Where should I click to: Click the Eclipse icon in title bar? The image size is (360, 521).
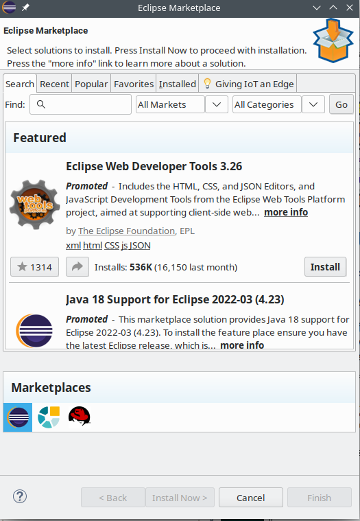click(9, 8)
